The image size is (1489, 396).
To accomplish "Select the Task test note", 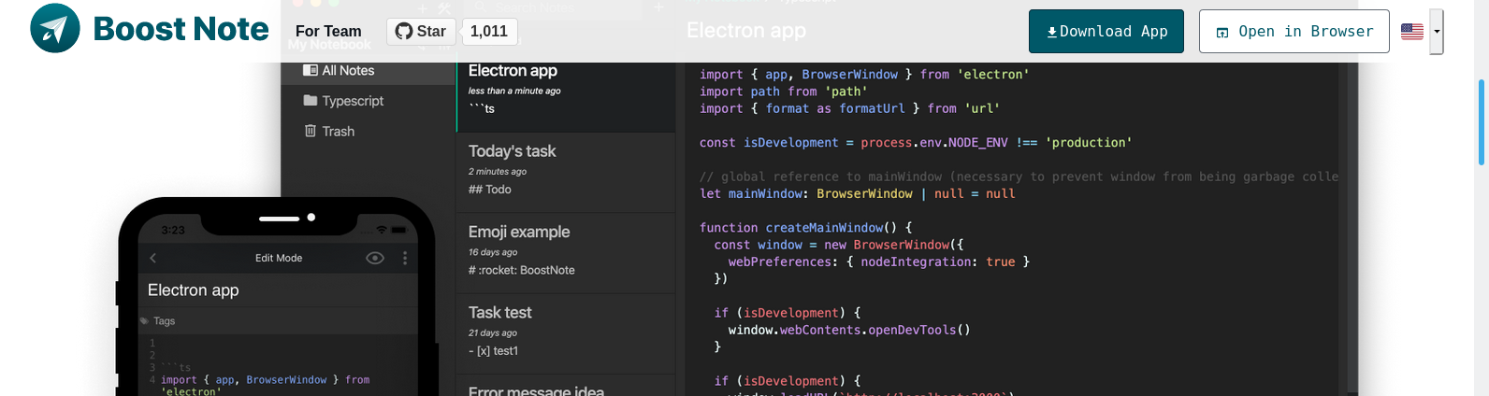I will coord(566,333).
